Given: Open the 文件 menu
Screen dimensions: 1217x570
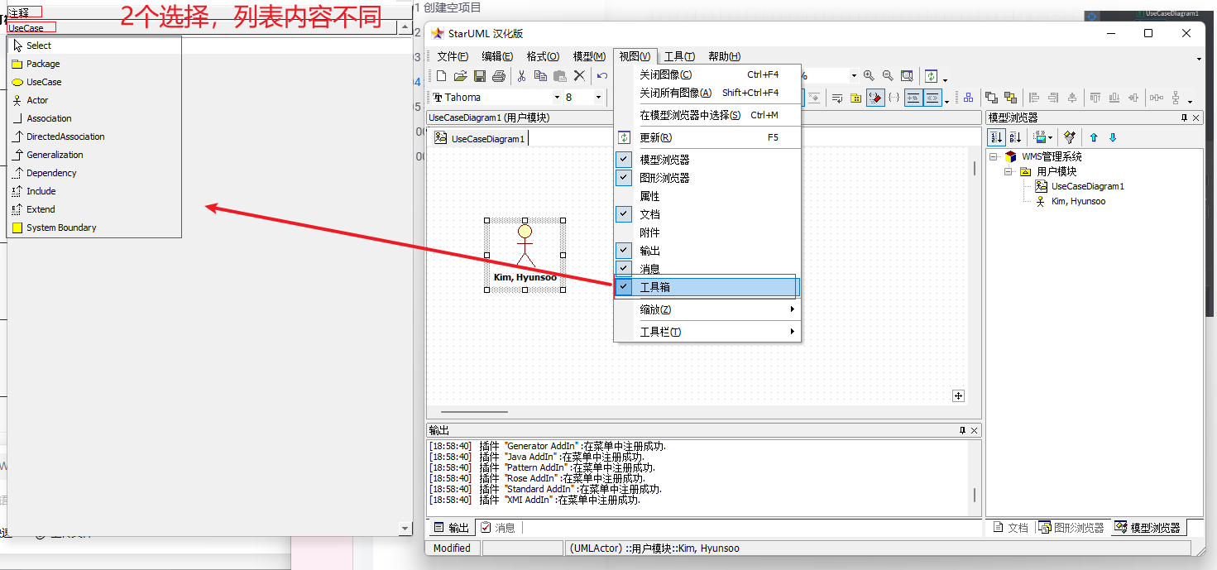Looking at the screenshot, I should pyautogui.click(x=453, y=56).
